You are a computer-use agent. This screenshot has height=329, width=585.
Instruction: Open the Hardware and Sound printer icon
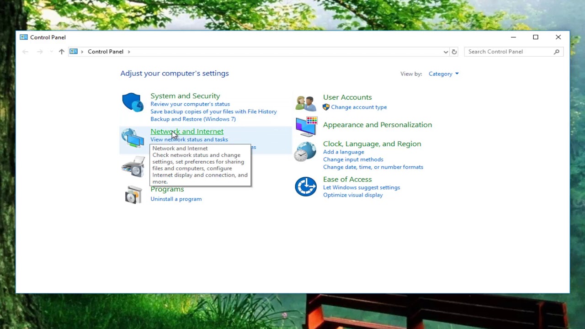tap(133, 166)
